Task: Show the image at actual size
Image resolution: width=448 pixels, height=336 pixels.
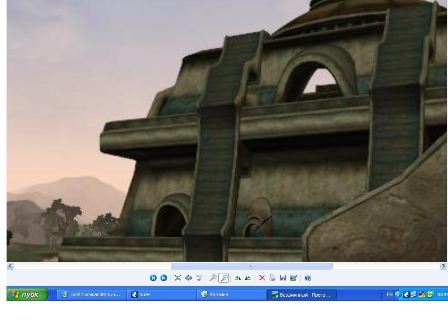Action: [x=189, y=278]
